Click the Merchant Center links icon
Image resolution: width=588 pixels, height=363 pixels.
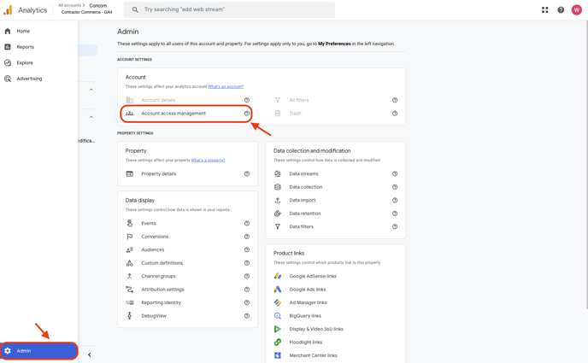[x=278, y=355]
